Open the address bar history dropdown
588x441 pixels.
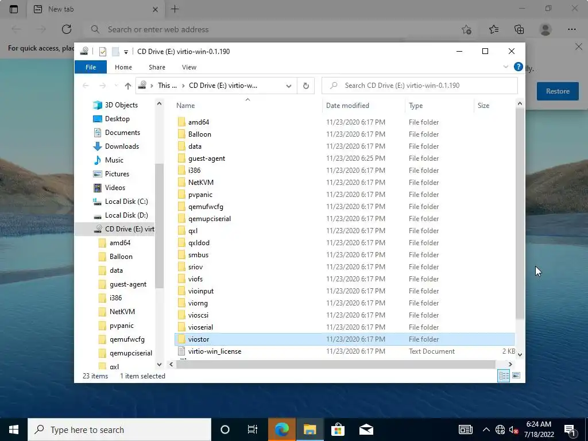click(288, 86)
